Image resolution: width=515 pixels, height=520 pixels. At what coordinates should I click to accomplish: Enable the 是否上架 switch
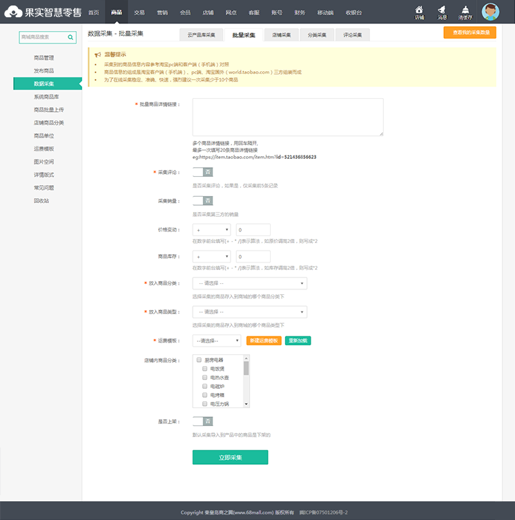202,421
